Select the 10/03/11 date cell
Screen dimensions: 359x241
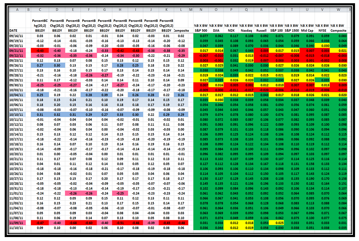pyautogui.click(x=17, y=90)
